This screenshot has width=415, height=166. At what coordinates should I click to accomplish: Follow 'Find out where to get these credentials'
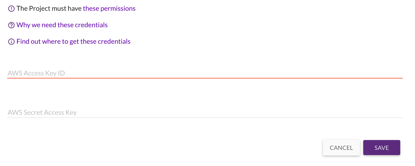click(x=73, y=42)
